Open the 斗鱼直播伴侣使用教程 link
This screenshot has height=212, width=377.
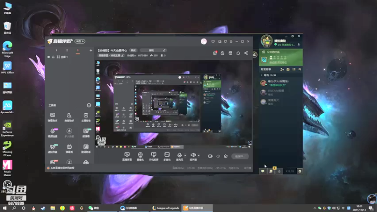[63, 168]
